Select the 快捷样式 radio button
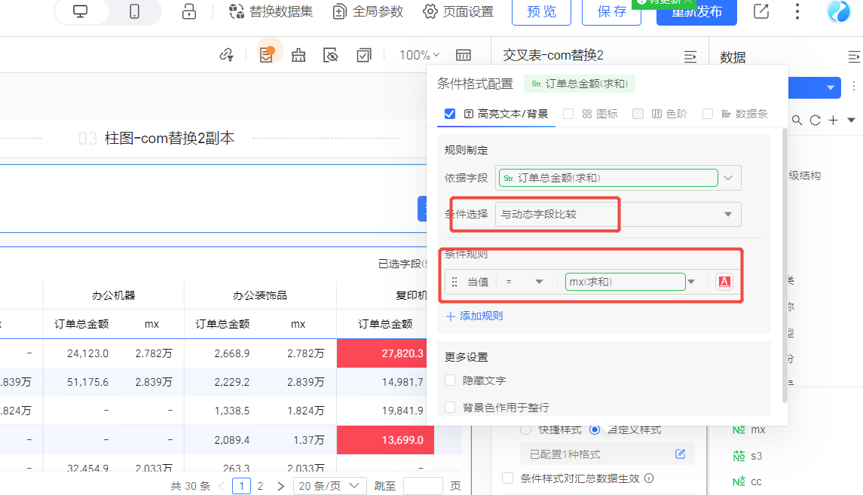This screenshot has height=495, width=863. pos(526,429)
